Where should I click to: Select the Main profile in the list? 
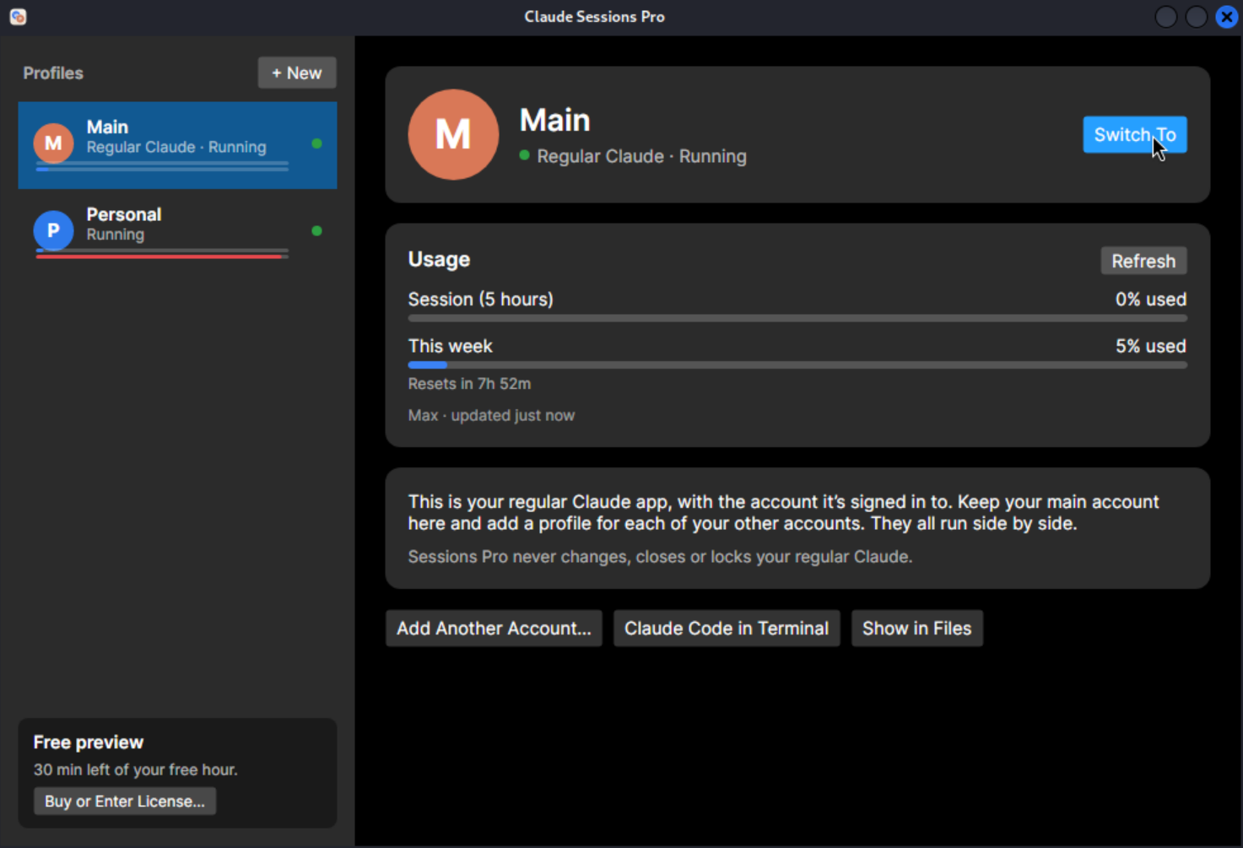point(177,145)
